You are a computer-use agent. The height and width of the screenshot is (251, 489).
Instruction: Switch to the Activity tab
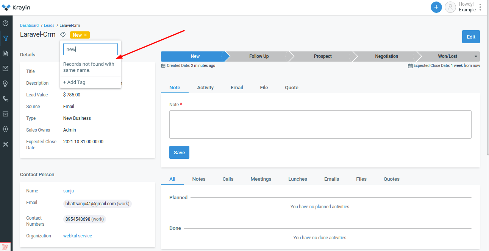coord(205,87)
